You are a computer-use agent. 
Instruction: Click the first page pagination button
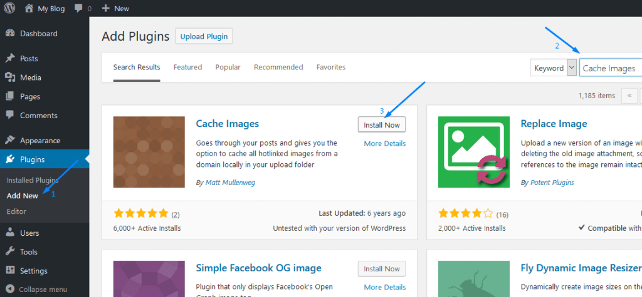point(629,96)
